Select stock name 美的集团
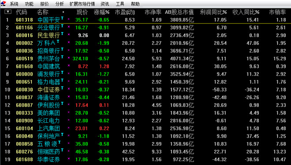The image size is (291, 165). pyautogui.click(x=48, y=113)
